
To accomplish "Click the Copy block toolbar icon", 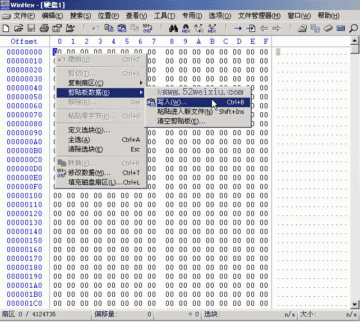I will click(109, 29).
